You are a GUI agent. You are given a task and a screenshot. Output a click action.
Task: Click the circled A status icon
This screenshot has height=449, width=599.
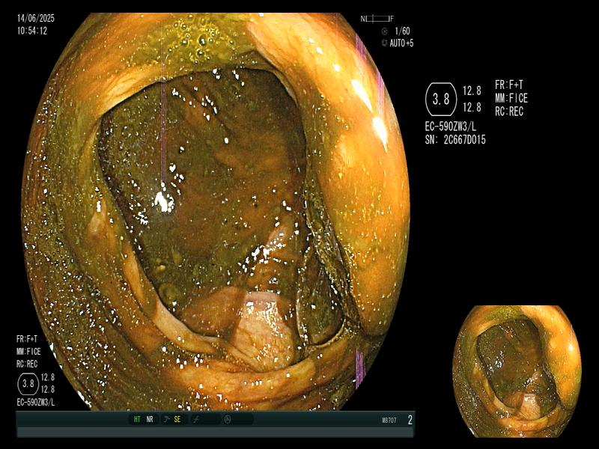click(228, 419)
